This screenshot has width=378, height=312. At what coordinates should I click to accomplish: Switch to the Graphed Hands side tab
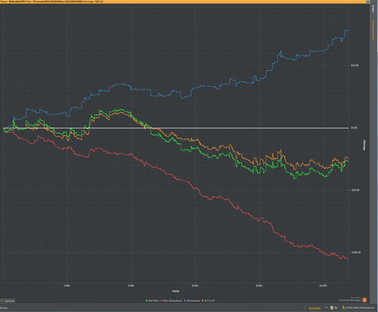pyautogui.click(x=373, y=30)
